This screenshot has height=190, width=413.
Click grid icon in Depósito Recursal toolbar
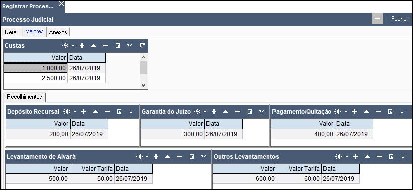pos(119,112)
